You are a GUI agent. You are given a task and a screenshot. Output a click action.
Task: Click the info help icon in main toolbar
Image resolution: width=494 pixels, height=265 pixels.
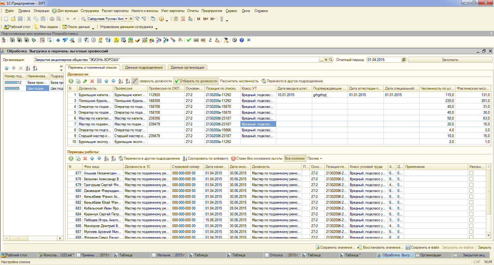(x=161, y=19)
